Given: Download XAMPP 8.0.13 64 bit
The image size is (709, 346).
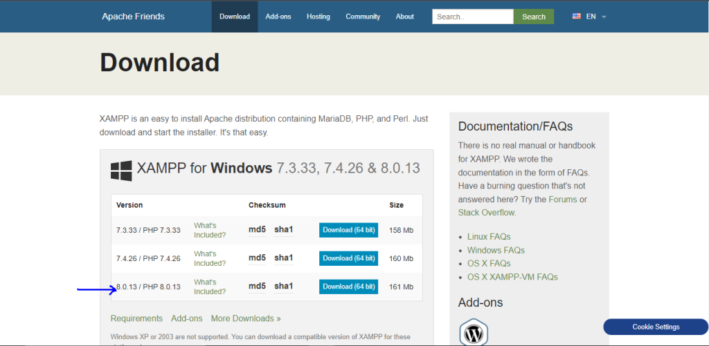Looking at the screenshot, I should pyautogui.click(x=349, y=287).
